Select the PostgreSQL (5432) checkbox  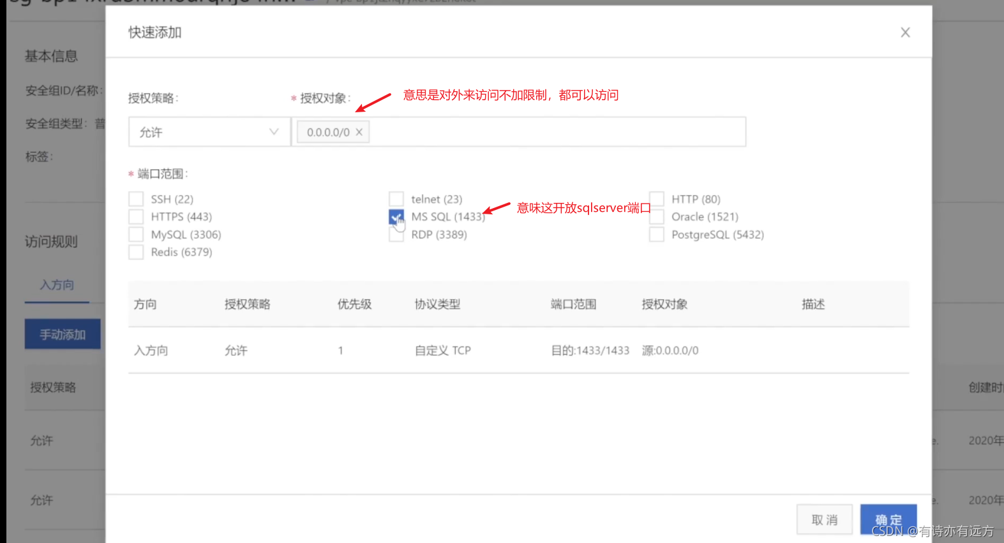point(657,235)
